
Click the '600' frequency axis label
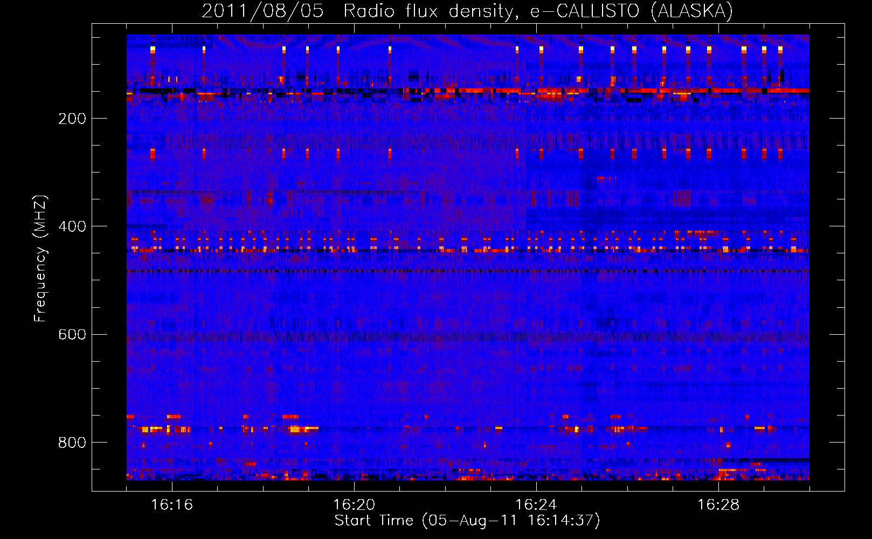pyautogui.click(x=72, y=335)
